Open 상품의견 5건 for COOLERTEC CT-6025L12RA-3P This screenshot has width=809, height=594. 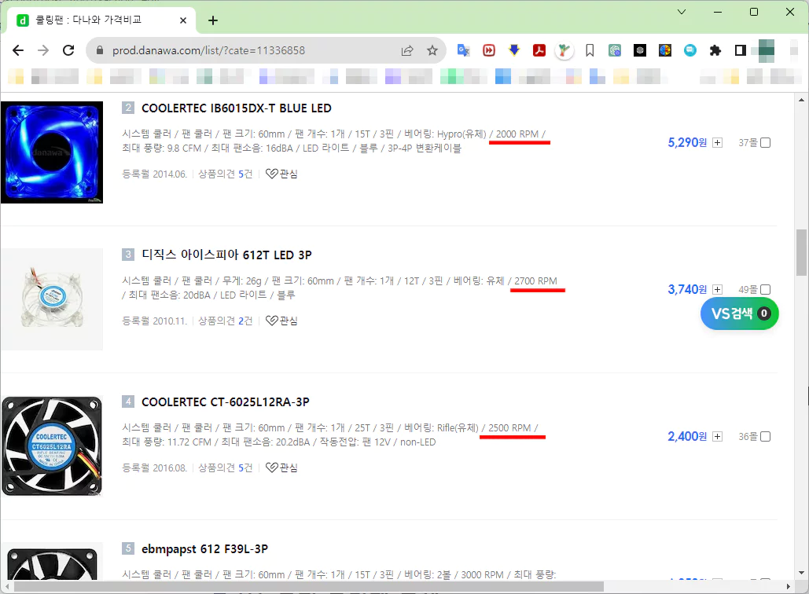pos(226,467)
